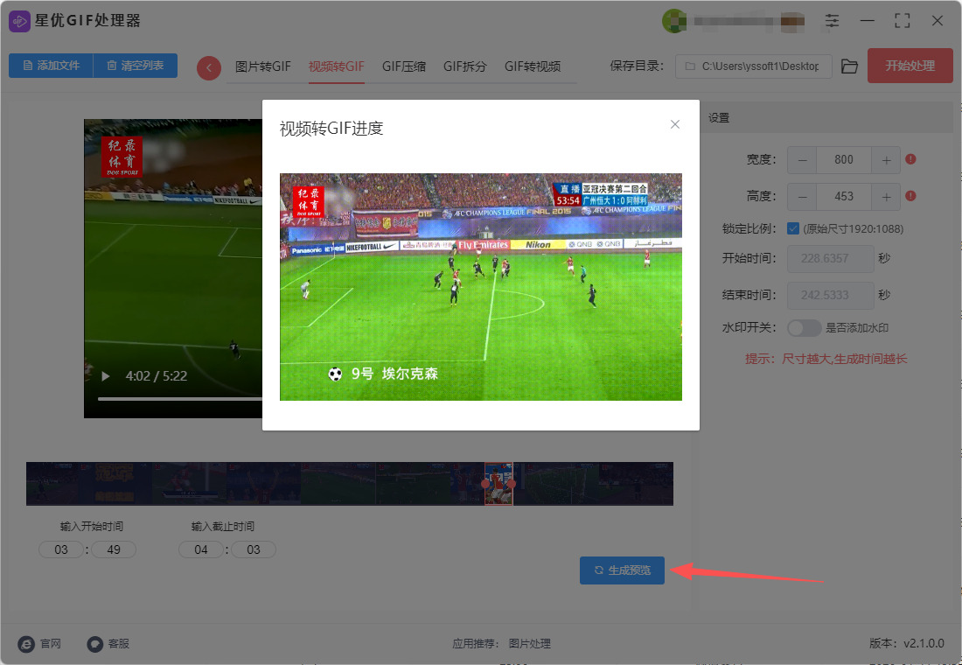Click the 版本: v2.1.0.0 text
This screenshot has height=665, width=962.
(906, 643)
